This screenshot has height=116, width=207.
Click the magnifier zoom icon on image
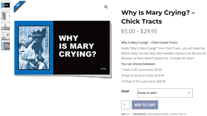click(106, 7)
